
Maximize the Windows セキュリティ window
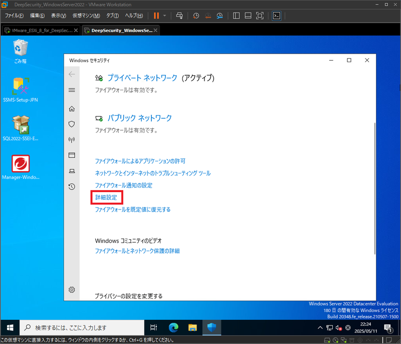(349, 60)
